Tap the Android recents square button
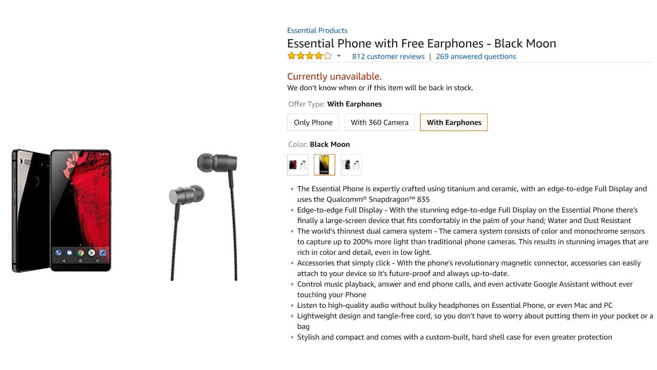 [98, 261]
